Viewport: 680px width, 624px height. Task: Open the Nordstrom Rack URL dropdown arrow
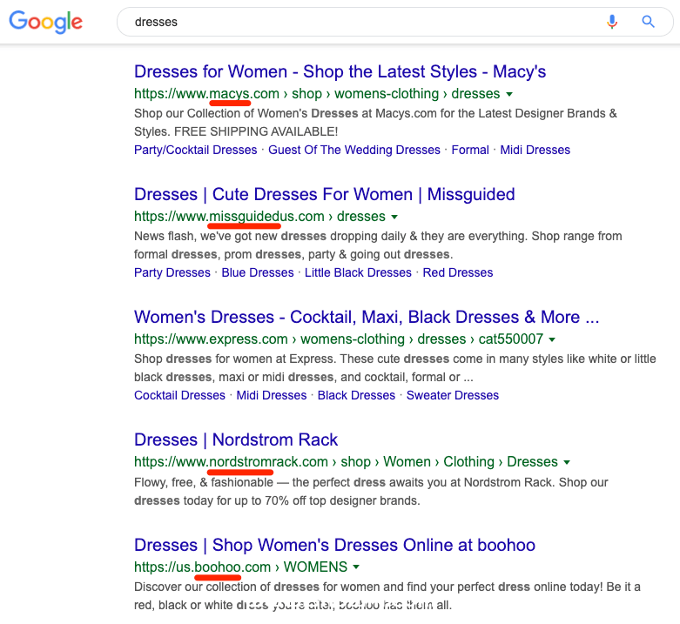pyautogui.click(x=567, y=462)
